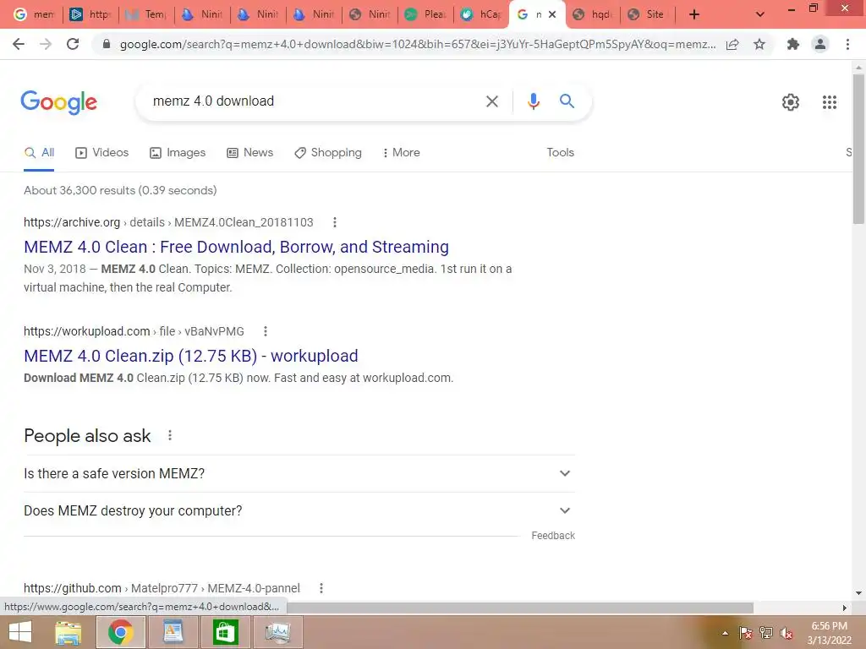Focus the address bar URL

click(418, 44)
